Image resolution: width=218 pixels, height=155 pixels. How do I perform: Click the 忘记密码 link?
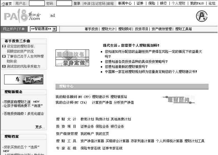coord(99,3)
